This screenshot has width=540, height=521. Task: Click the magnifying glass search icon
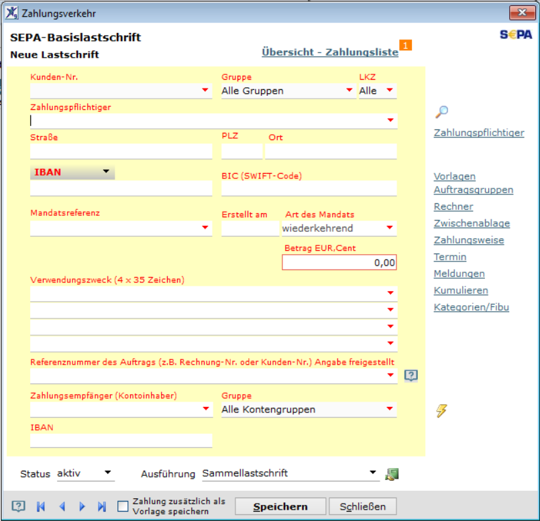click(441, 111)
